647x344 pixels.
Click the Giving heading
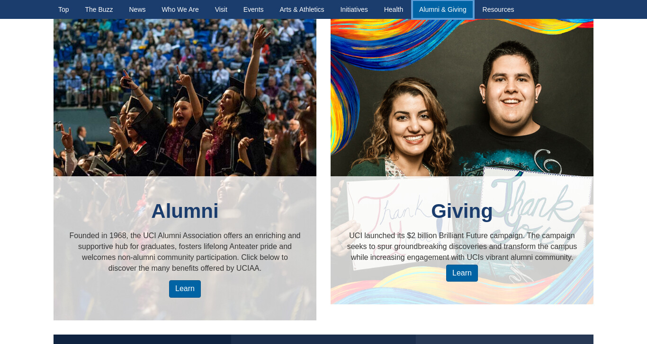point(462,211)
